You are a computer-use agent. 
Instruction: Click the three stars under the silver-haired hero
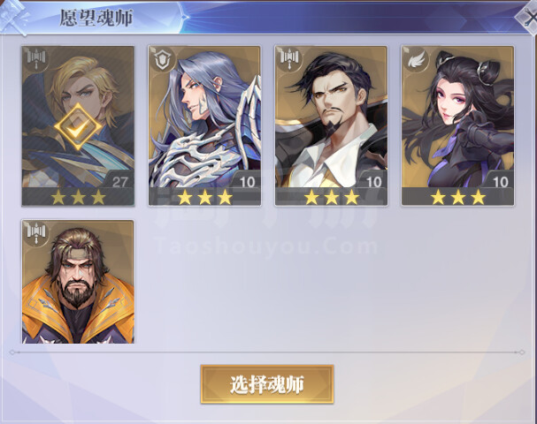204,197
